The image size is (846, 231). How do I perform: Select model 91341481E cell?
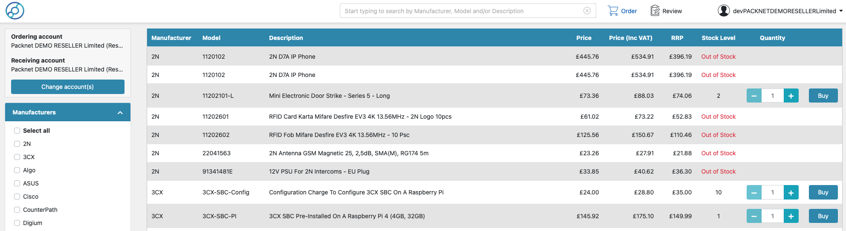pyautogui.click(x=217, y=171)
